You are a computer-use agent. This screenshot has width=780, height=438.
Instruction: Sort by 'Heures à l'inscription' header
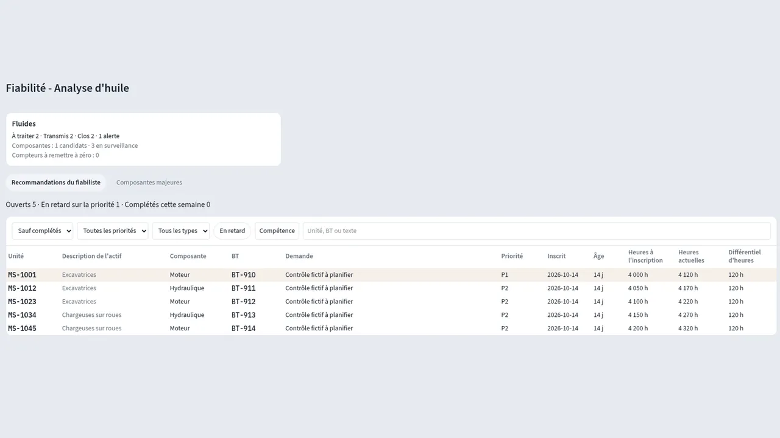click(645, 256)
